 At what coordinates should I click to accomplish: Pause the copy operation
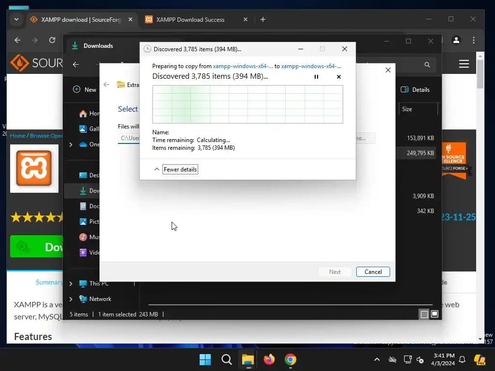[x=316, y=77]
